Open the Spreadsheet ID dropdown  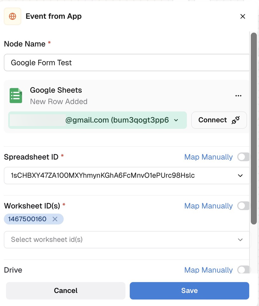click(x=126, y=176)
